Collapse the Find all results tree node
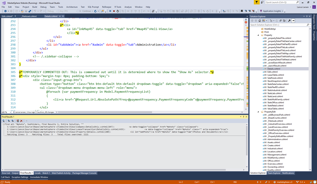 coord(4,124)
